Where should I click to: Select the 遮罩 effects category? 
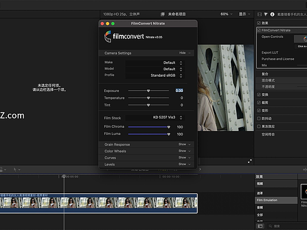(x=276, y=193)
